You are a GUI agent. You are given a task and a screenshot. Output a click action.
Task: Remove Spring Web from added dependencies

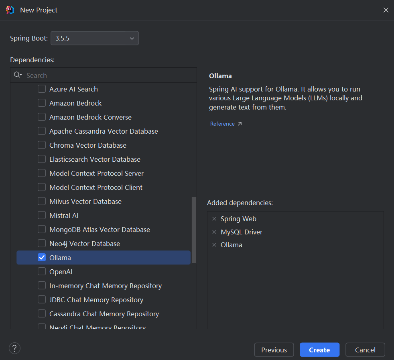point(214,219)
